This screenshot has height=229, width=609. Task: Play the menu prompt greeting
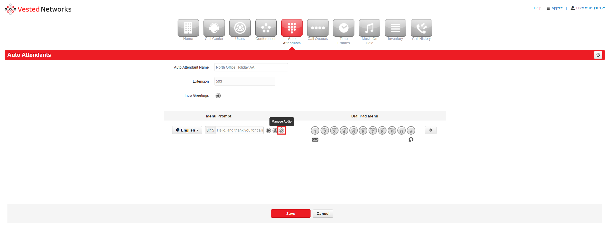[268, 130]
